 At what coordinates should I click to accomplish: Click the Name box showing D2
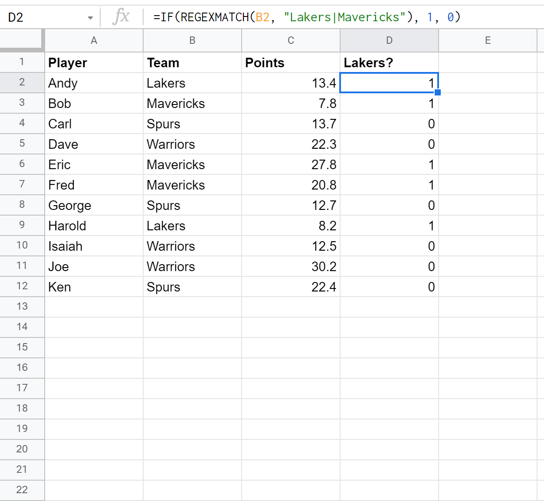(43, 17)
